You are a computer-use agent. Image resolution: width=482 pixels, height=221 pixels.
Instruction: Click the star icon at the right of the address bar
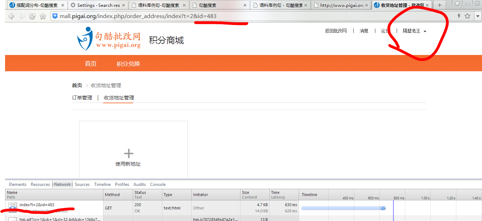click(467, 16)
